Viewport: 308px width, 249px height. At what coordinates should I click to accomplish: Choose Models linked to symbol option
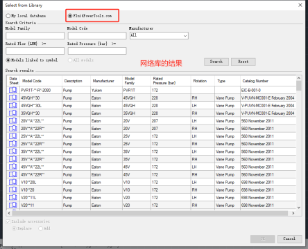click(8, 60)
